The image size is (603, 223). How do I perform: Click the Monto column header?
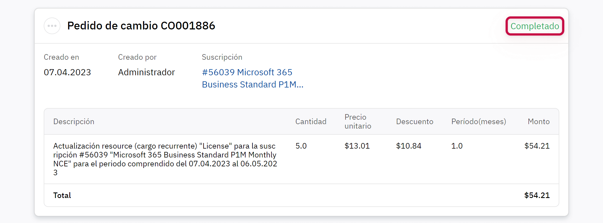coord(538,122)
